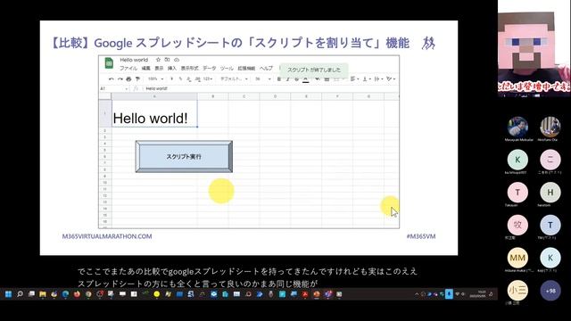This screenshot has height=321, width=571.
Task: Click the cell borders icon
Action: tap(327, 79)
